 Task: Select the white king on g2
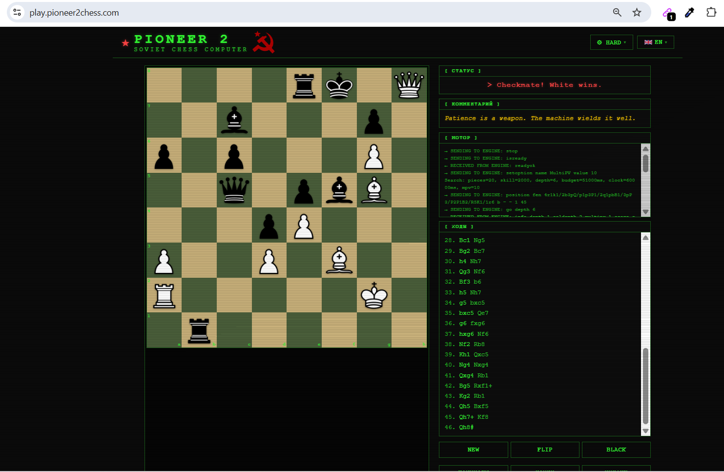tap(374, 295)
